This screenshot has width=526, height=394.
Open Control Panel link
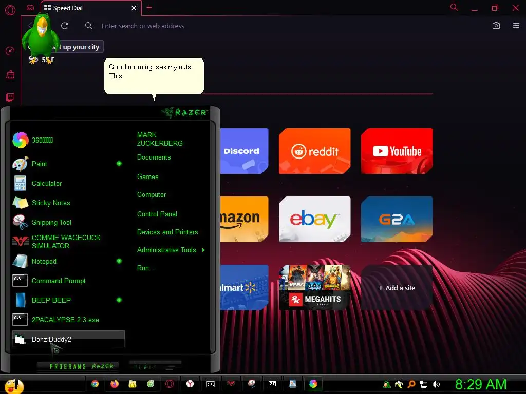pos(157,214)
